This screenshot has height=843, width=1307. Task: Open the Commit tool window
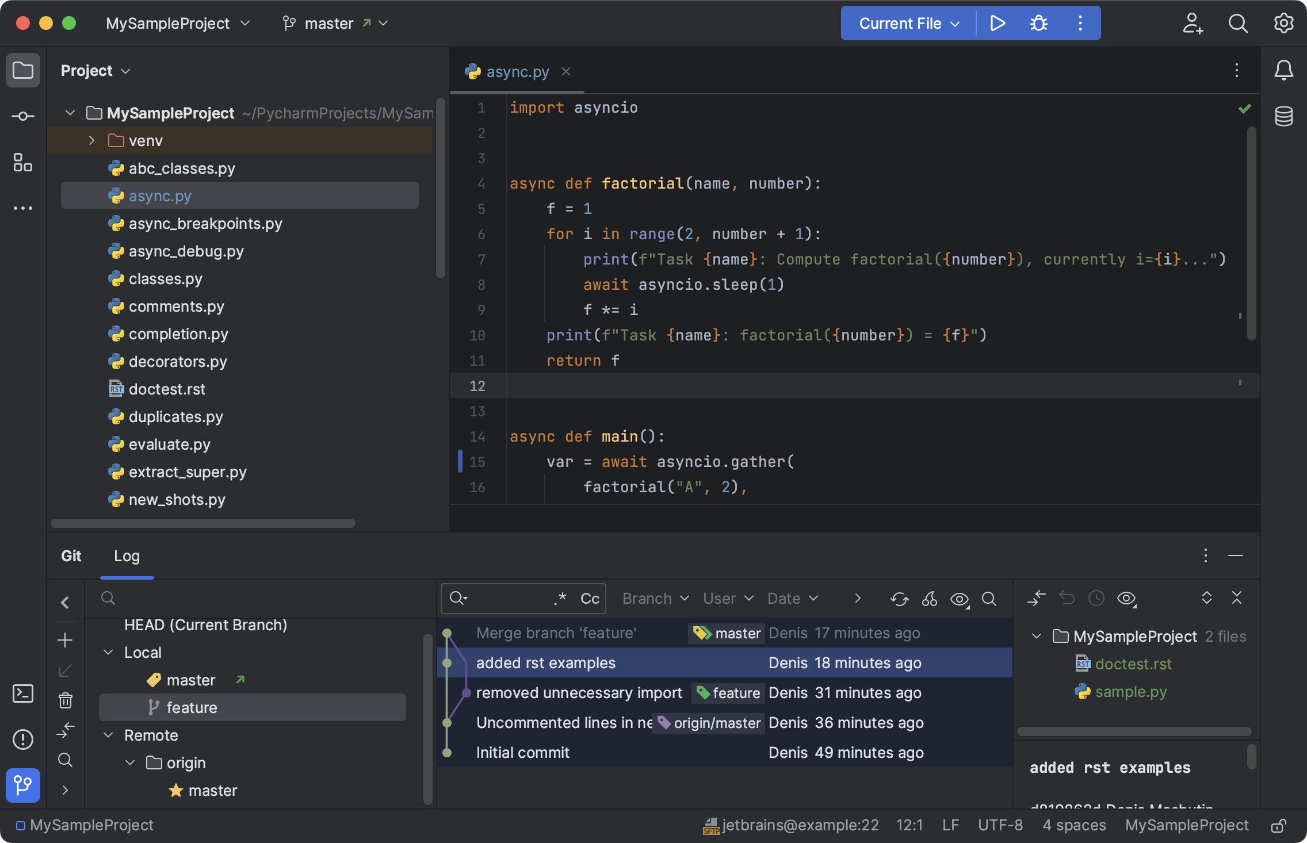23,116
